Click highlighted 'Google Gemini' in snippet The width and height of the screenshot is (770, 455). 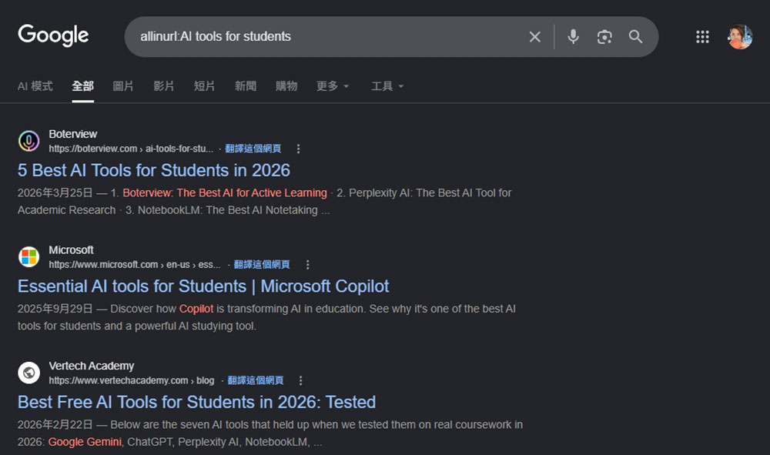point(85,442)
